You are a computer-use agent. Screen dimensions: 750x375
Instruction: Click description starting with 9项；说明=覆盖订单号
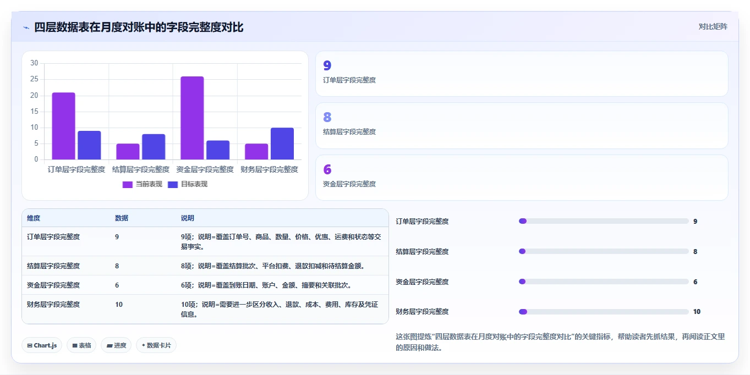pyautogui.click(x=281, y=242)
